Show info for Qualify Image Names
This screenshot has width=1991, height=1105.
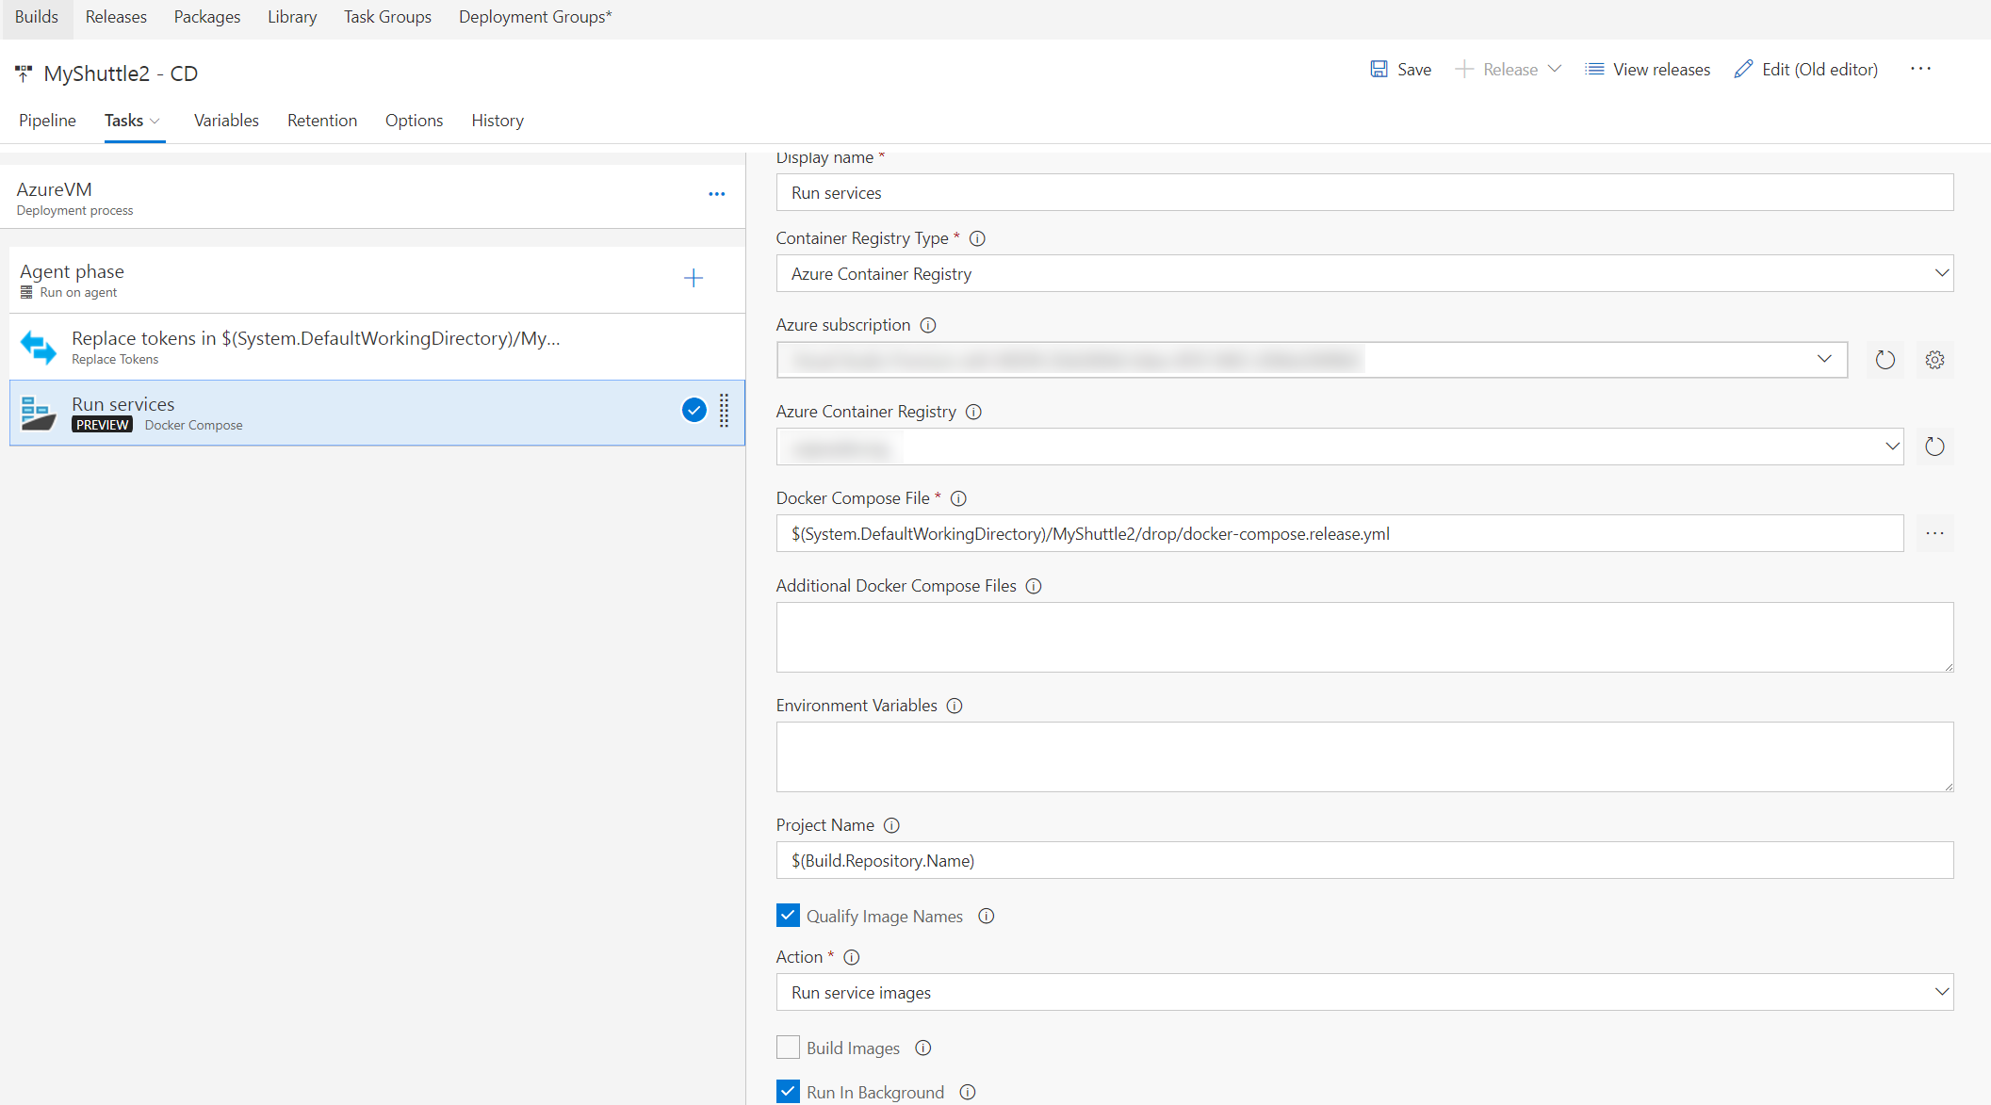coord(986,916)
